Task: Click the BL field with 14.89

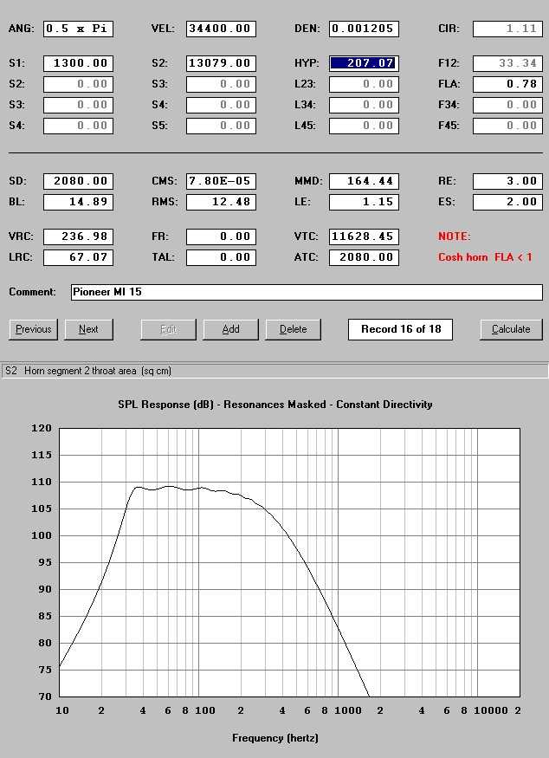Action: tap(78, 202)
